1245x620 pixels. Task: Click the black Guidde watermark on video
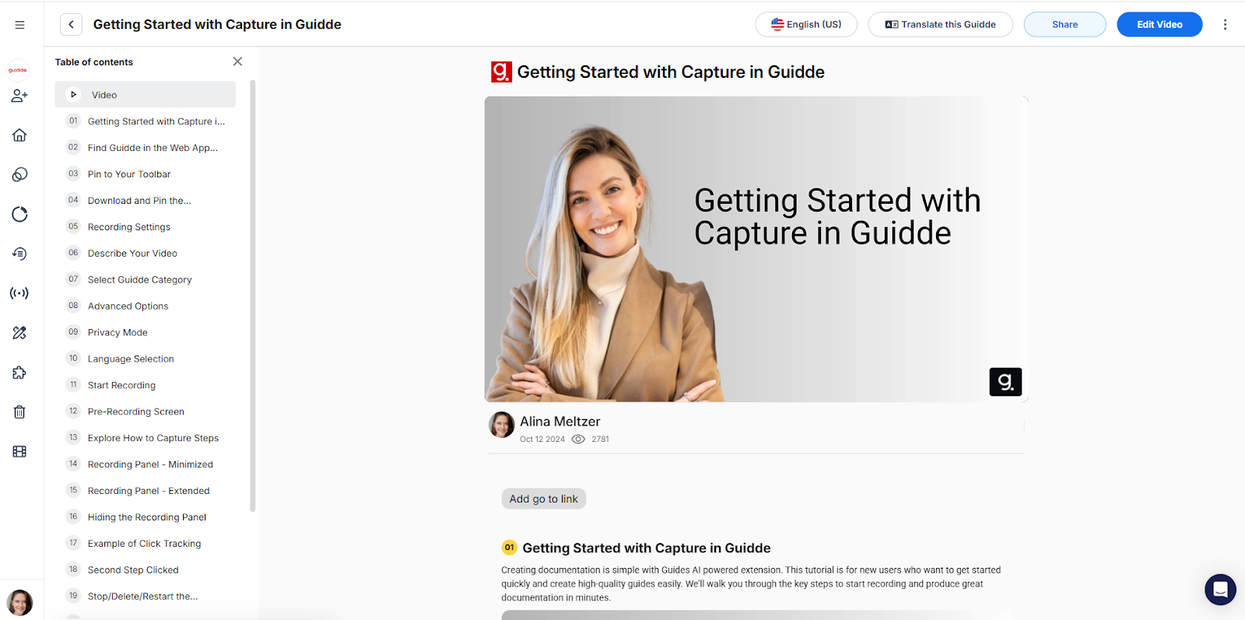click(1005, 382)
